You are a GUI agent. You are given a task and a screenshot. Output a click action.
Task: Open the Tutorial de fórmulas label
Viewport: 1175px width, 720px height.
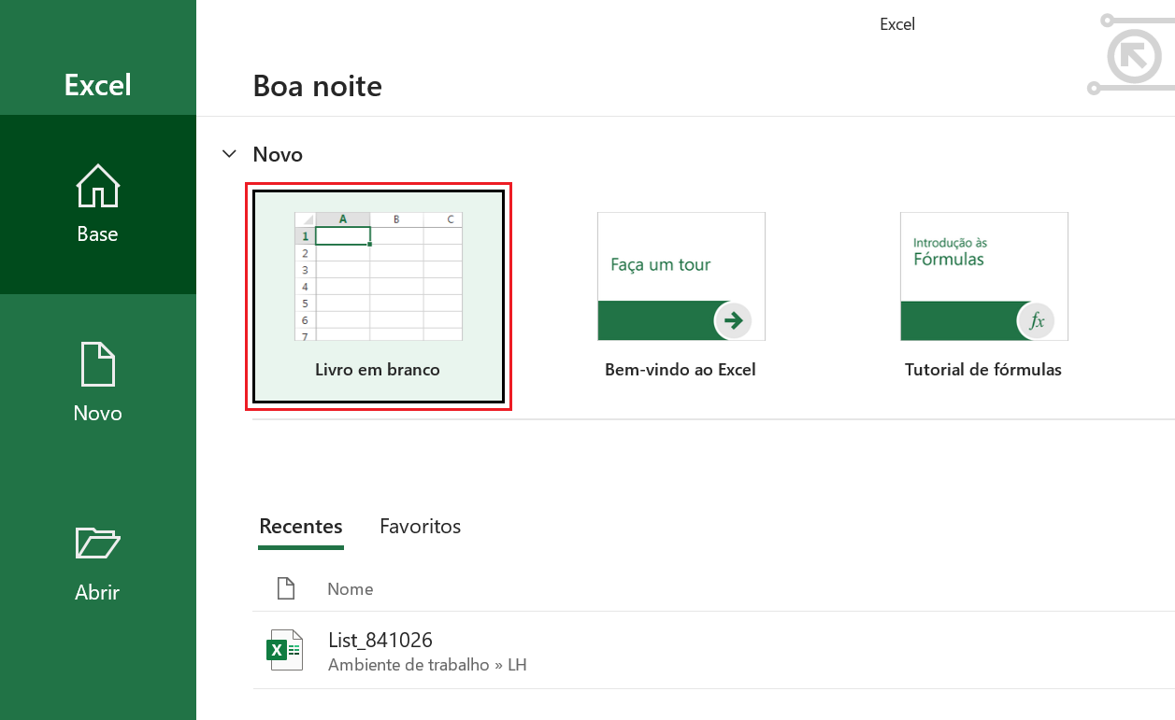[x=982, y=370]
